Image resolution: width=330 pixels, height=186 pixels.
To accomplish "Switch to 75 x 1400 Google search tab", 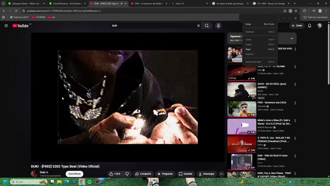I will click(271, 4).
